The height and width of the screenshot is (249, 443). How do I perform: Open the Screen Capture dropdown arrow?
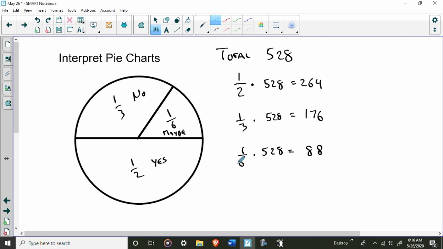tap(99, 33)
